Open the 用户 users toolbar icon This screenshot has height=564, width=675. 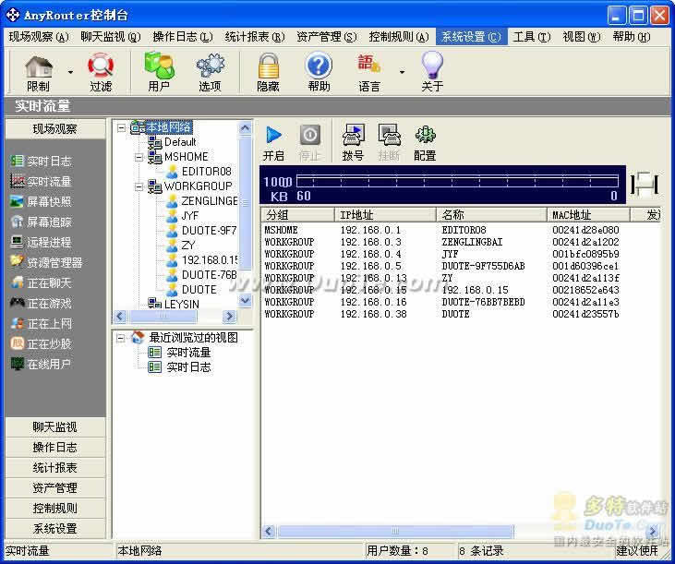159,66
